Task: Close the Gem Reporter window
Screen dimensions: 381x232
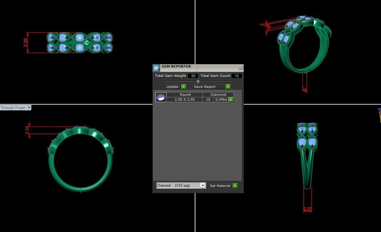Action: (x=240, y=68)
